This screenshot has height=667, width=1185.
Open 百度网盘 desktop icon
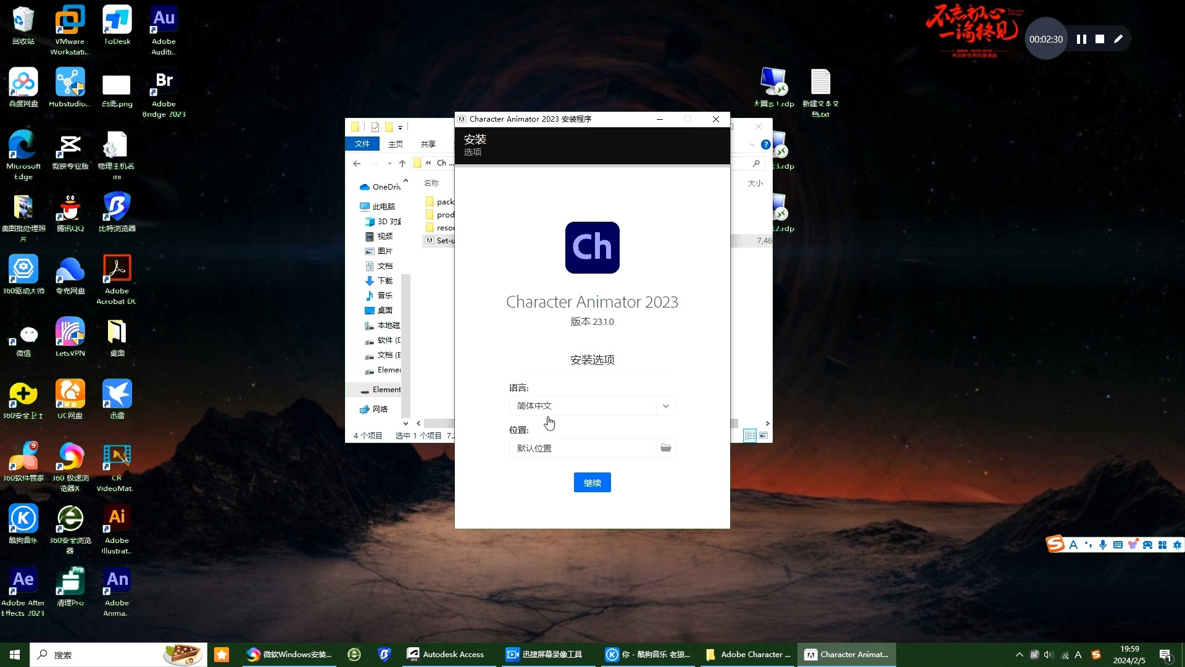(x=23, y=88)
